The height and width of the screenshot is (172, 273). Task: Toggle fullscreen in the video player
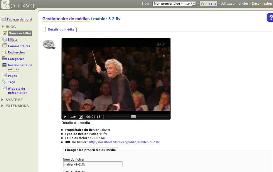point(81,117)
